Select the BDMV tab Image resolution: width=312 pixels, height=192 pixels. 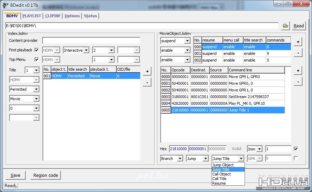coord(12,16)
